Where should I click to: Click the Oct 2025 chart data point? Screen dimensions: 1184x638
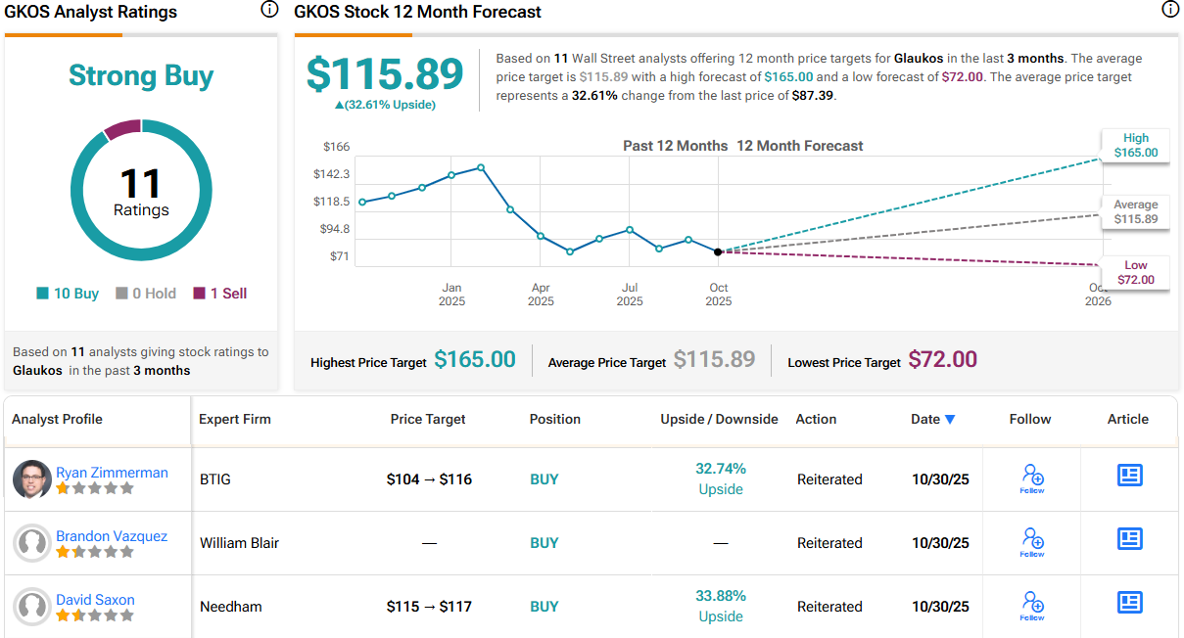(718, 251)
